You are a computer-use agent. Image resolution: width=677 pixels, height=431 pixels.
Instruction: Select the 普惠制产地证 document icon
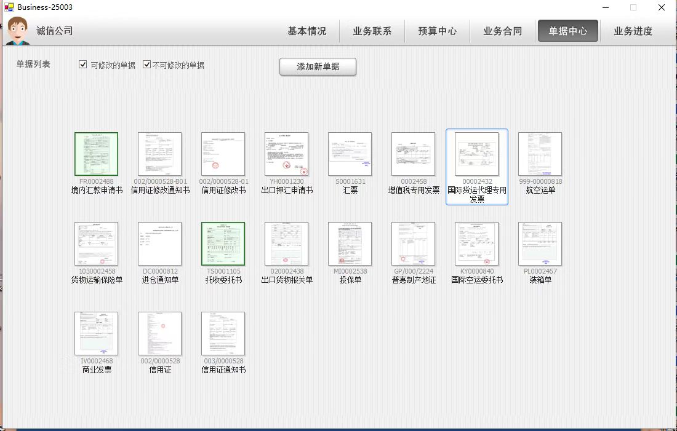[x=413, y=244]
